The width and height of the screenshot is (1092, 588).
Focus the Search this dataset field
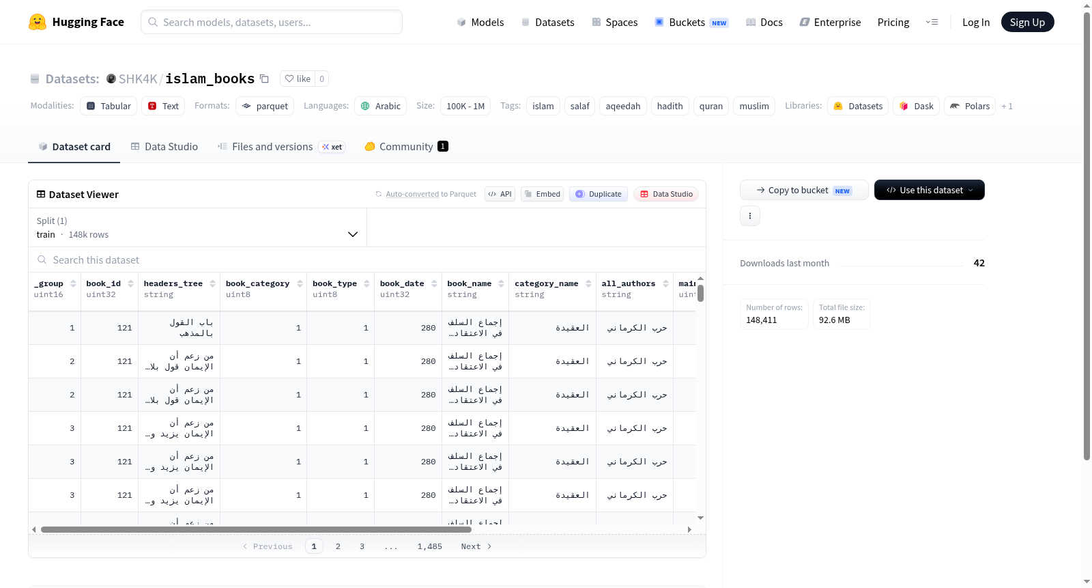coord(367,260)
